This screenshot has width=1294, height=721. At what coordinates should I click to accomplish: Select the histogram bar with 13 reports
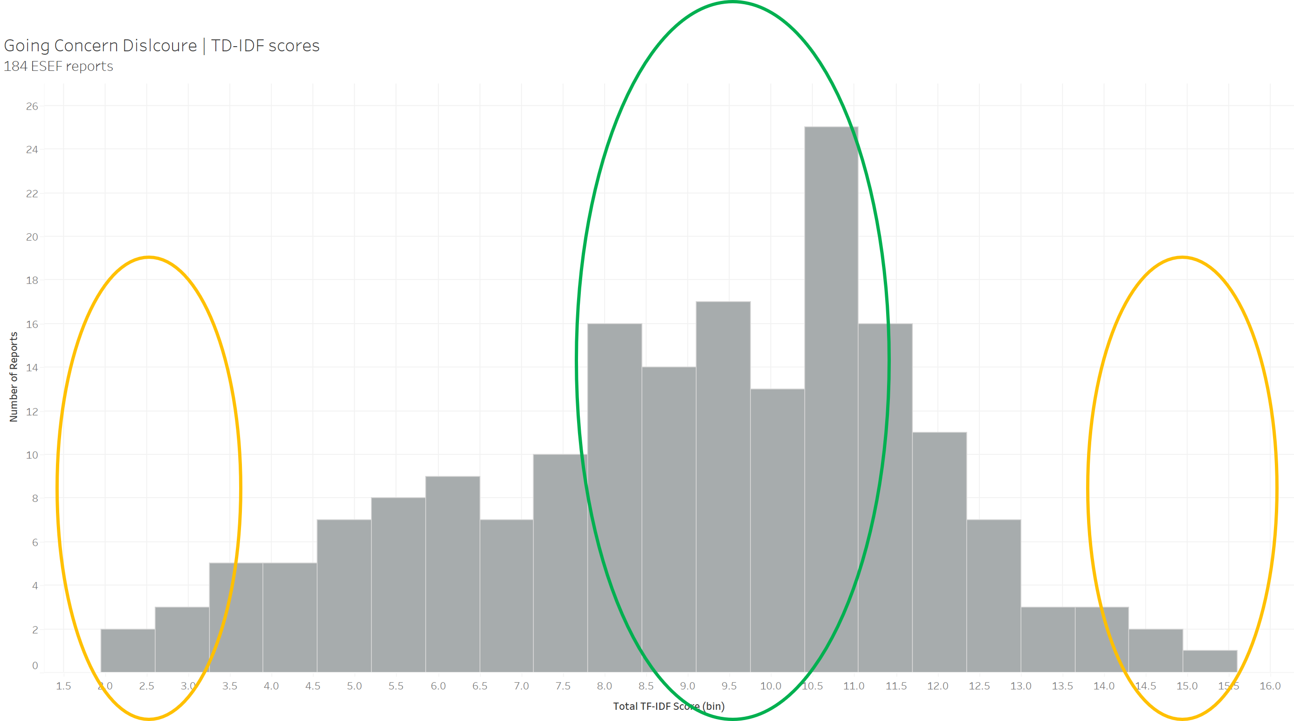coord(778,531)
